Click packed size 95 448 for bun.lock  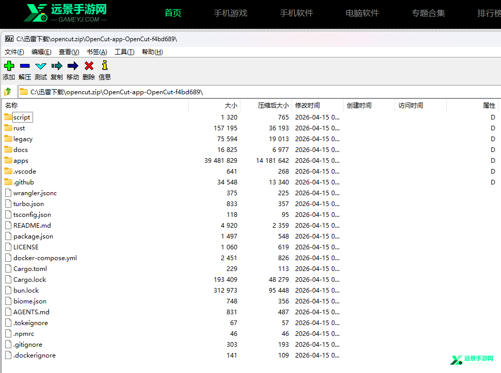(279, 291)
